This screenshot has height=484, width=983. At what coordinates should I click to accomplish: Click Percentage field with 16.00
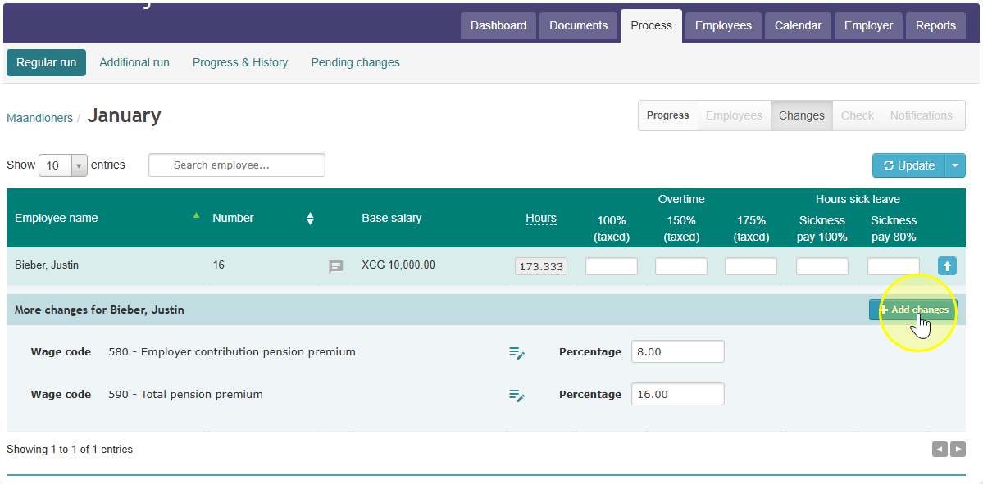coord(678,395)
